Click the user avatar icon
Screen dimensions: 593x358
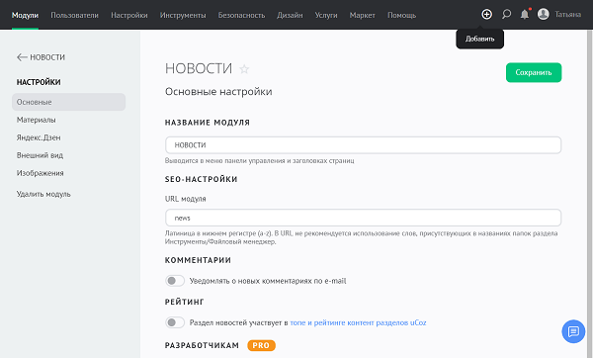click(543, 15)
